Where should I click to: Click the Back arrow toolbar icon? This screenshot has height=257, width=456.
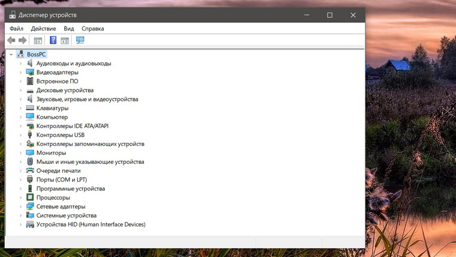pyautogui.click(x=11, y=40)
